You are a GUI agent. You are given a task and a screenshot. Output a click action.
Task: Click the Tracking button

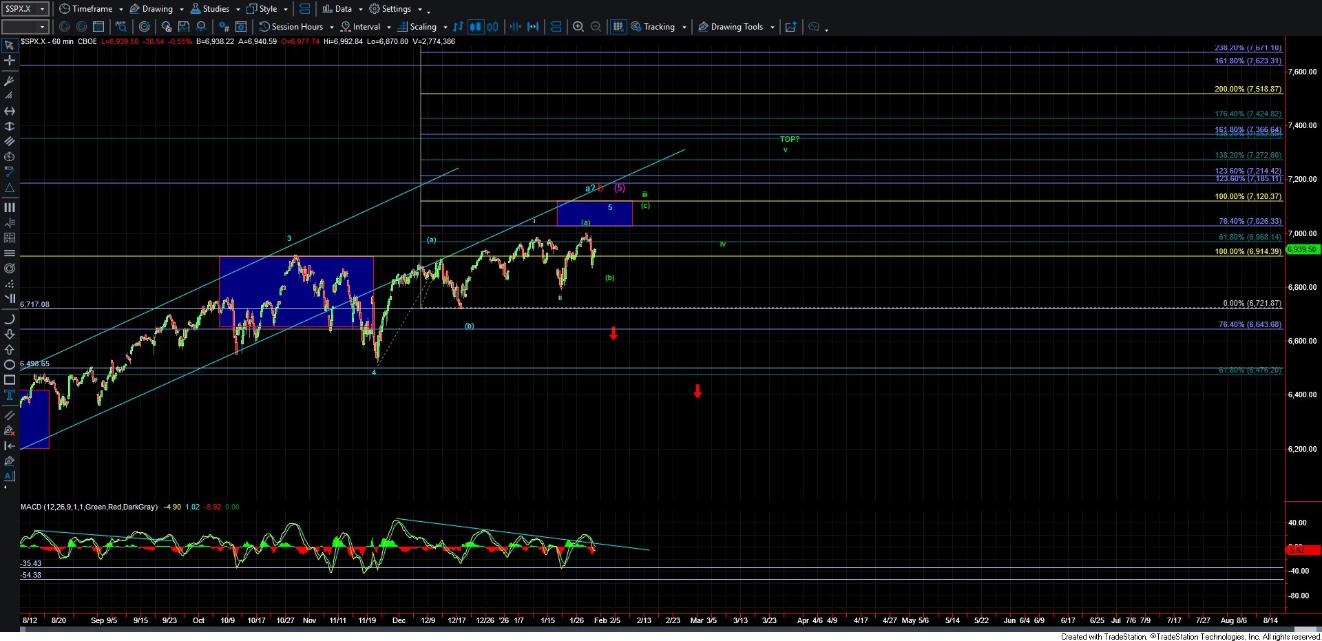pyautogui.click(x=658, y=27)
